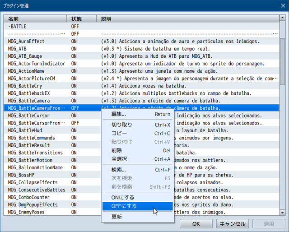
Task: Click description 'Adiciona multiplos battlebacks'
Action: (158, 93)
